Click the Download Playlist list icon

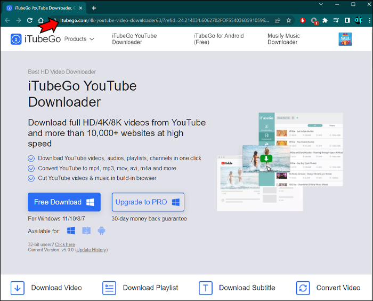tap(109, 288)
